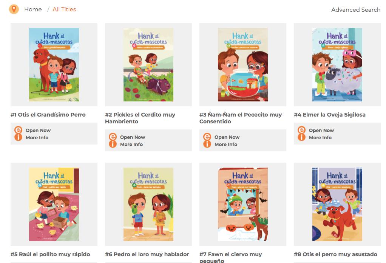Open the Fawn el ciervo book cover
Image resolution: width=386 pixels, height=263 pixels.
pyautogui.click(x=243, y=204)
